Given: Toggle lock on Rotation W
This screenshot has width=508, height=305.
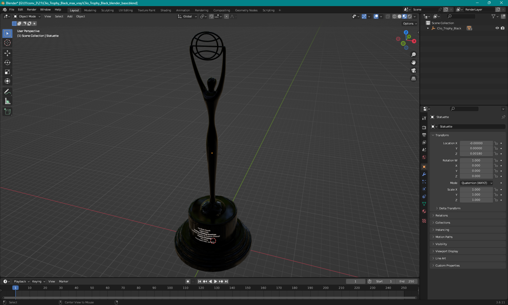Looking at the screenshot, I should click(x=496, y=160).
